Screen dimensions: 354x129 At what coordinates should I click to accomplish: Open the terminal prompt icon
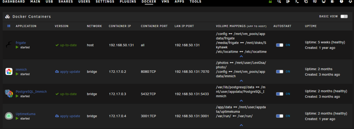click(297, 1)
